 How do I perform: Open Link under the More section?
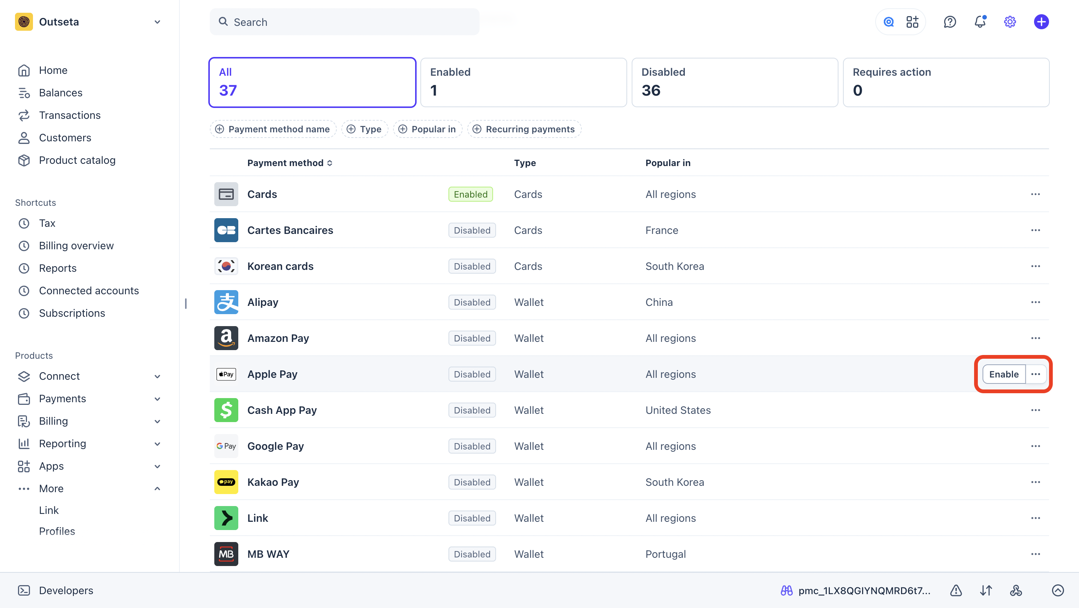click(x=49, y=511)
